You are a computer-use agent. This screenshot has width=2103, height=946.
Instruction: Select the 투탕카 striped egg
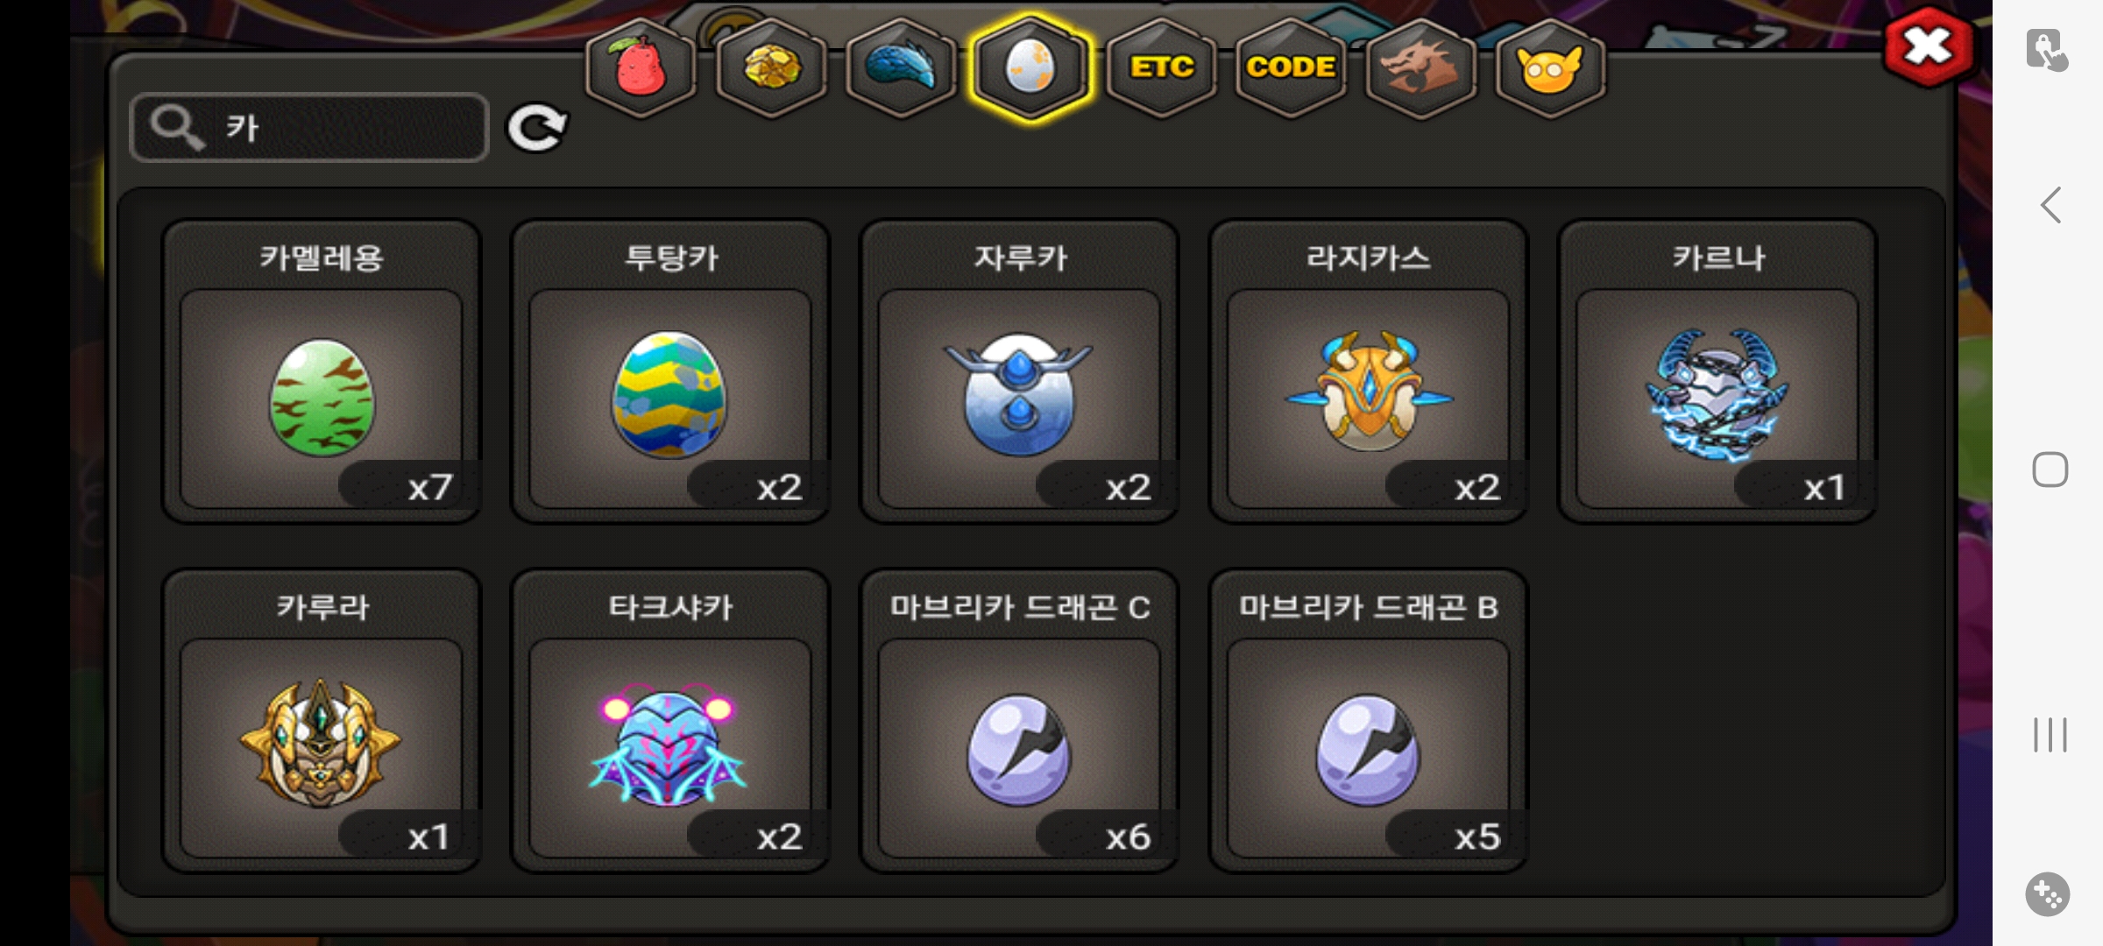click(670, 371)
